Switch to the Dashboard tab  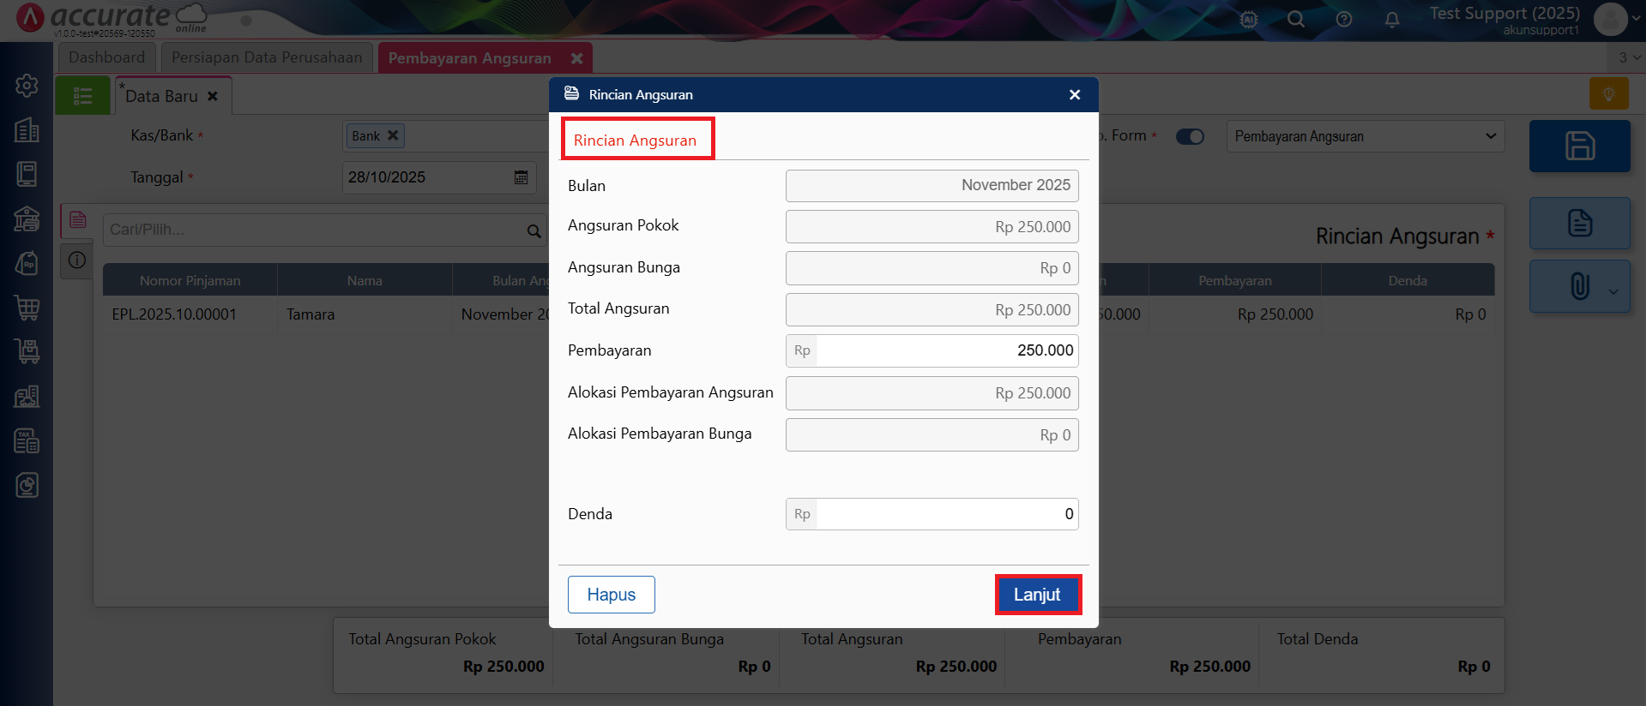click(107, 57)
